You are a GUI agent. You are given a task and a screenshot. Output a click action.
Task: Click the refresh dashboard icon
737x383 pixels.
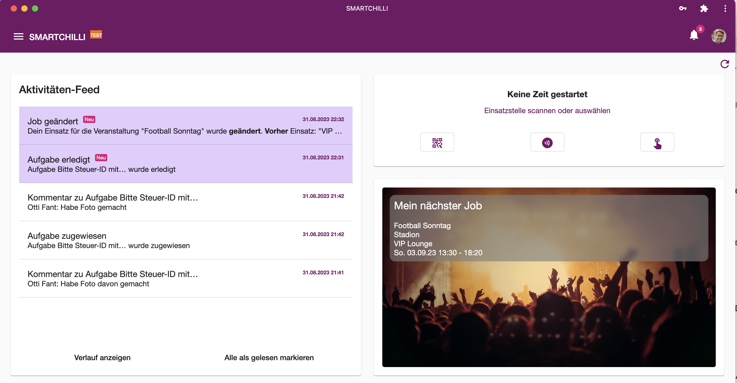click(x=725, y=64)
